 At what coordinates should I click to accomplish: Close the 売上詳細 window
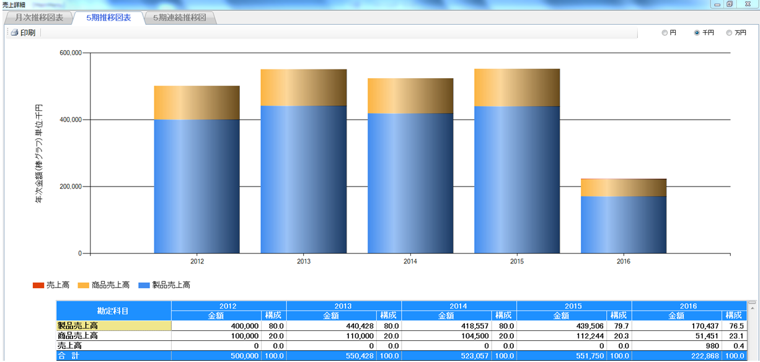(748, 4)
